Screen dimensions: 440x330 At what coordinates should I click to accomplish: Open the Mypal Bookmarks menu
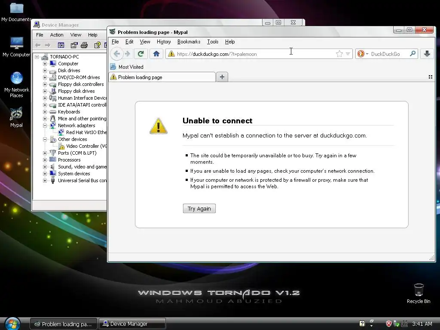189,42
